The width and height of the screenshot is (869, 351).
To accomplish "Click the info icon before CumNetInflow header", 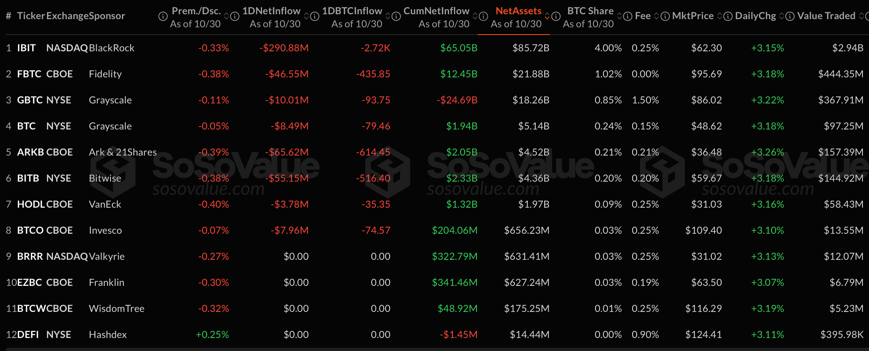I will click(396, 16).
